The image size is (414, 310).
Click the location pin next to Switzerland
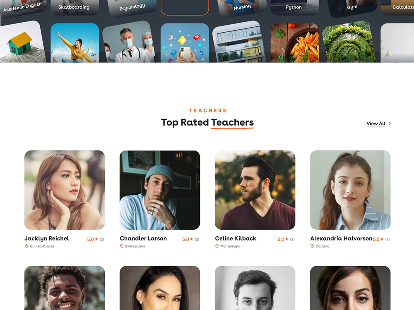(x=122, y=246)
